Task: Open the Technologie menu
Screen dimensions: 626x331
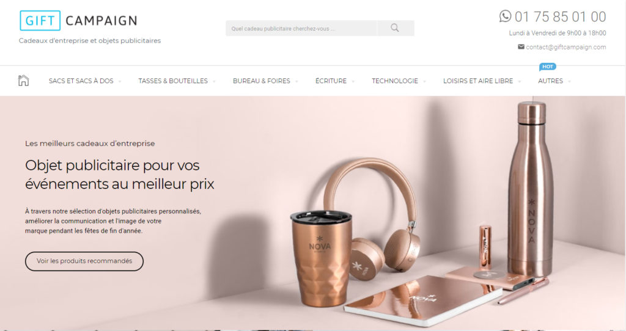Action: pos(395,81)
